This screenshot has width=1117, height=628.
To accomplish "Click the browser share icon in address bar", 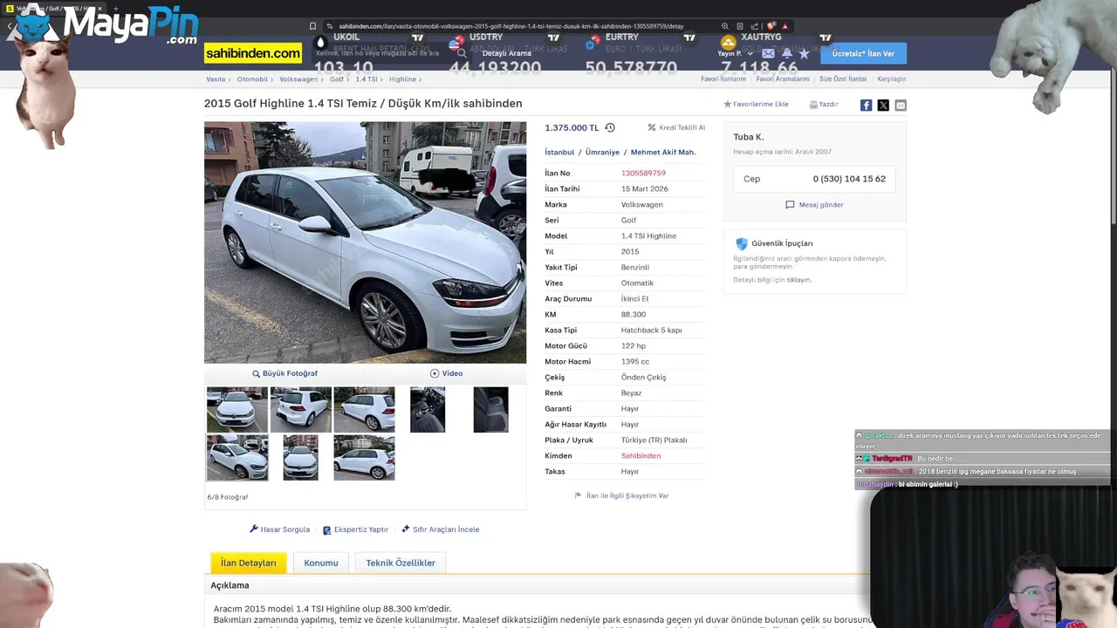I will [755, 26].
